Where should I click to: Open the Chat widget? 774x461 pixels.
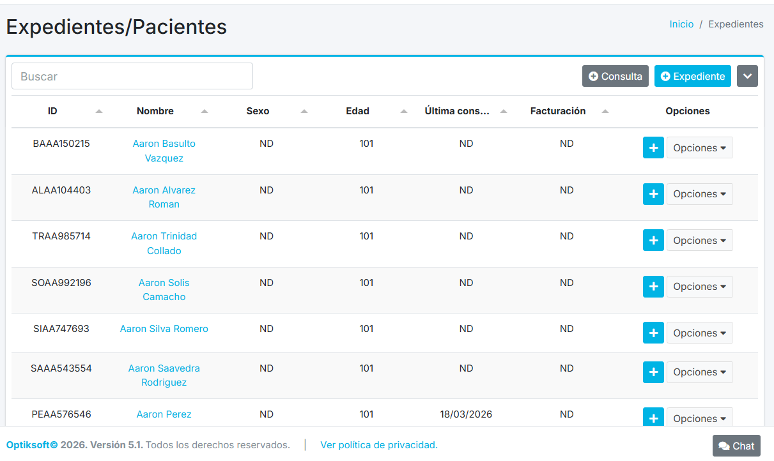736,446
